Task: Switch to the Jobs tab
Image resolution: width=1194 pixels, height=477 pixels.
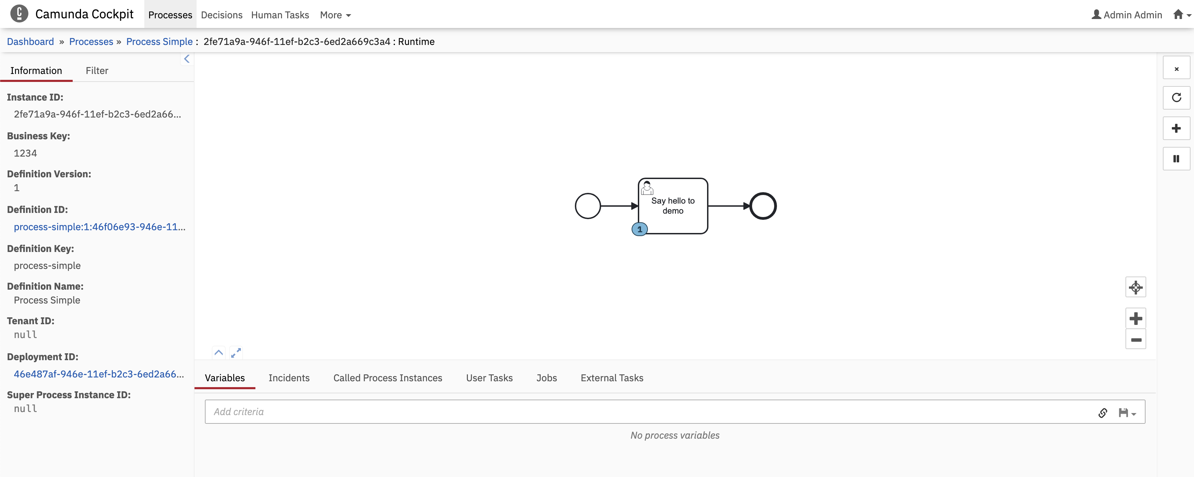Action: [x=546, y=378]
